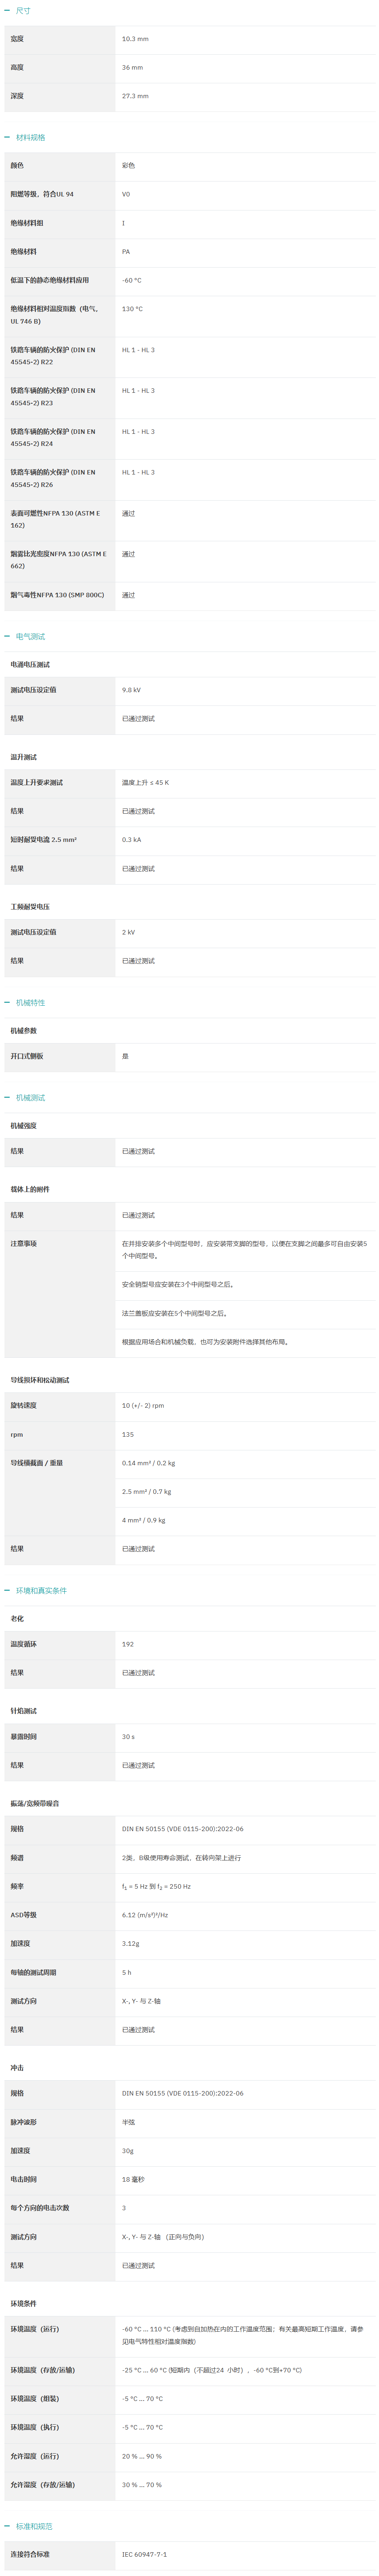Click -5 °C ... 70 °C in the 执行 row
The height and width of the screenshot is (2576, 379).
[x=142, y=2428]
